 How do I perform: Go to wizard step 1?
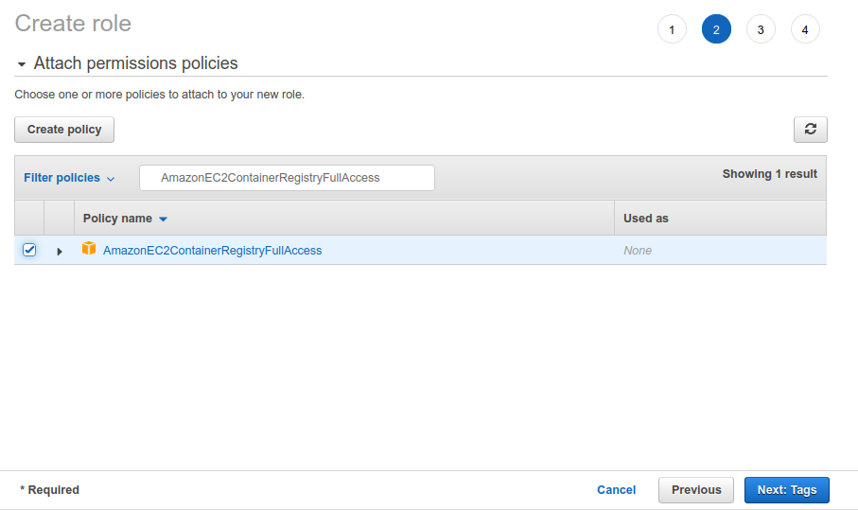672,29
